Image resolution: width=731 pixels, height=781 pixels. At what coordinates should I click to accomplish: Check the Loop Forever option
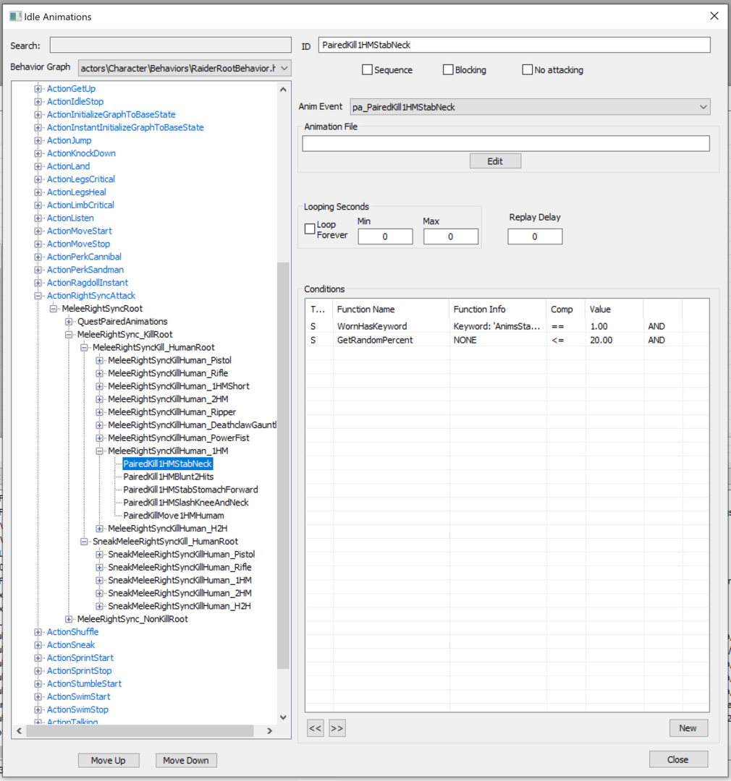pos(310,229)
